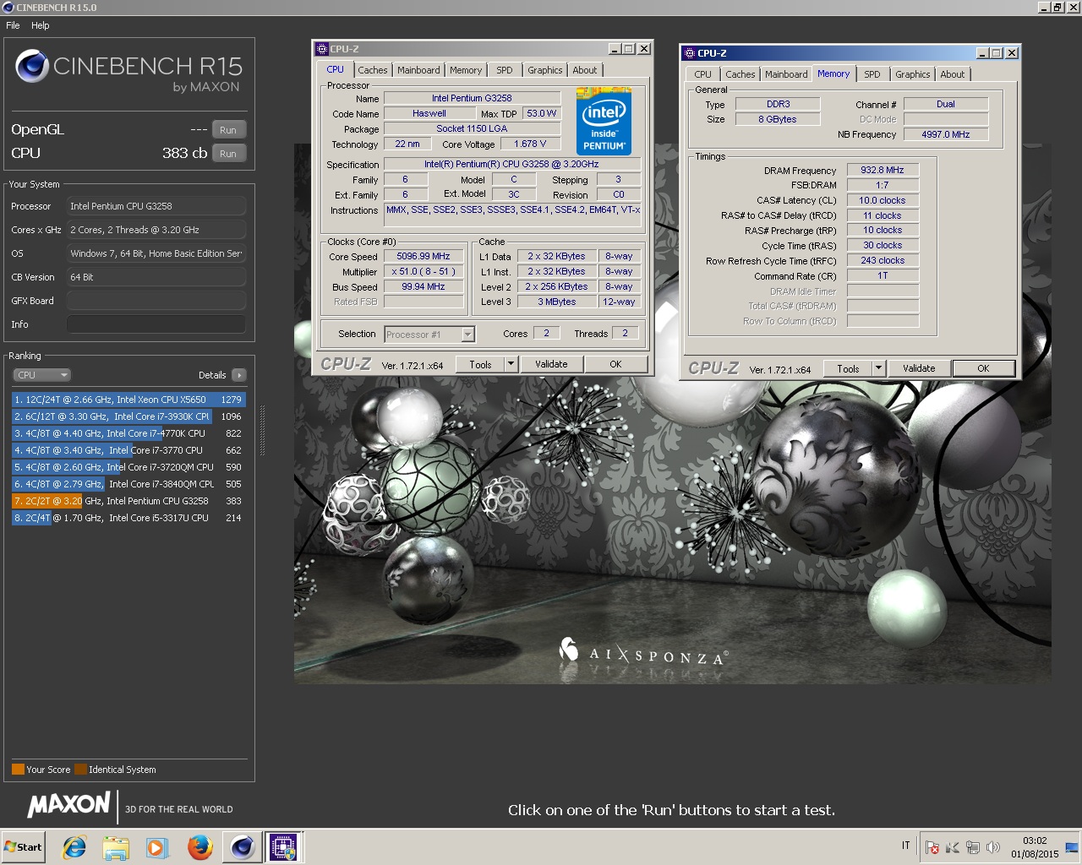Open About tab in left CPU-Z
This screenshot has width=1082, height=865.
(x=585, y=70)
